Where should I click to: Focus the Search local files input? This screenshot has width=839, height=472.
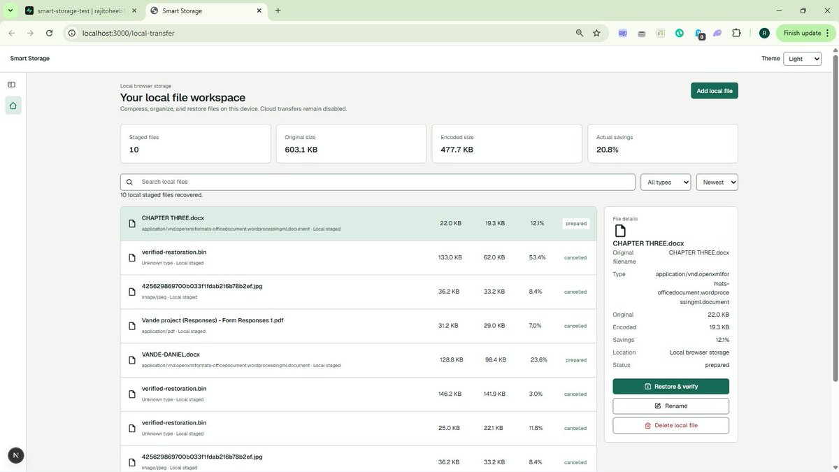pos(378,182)
